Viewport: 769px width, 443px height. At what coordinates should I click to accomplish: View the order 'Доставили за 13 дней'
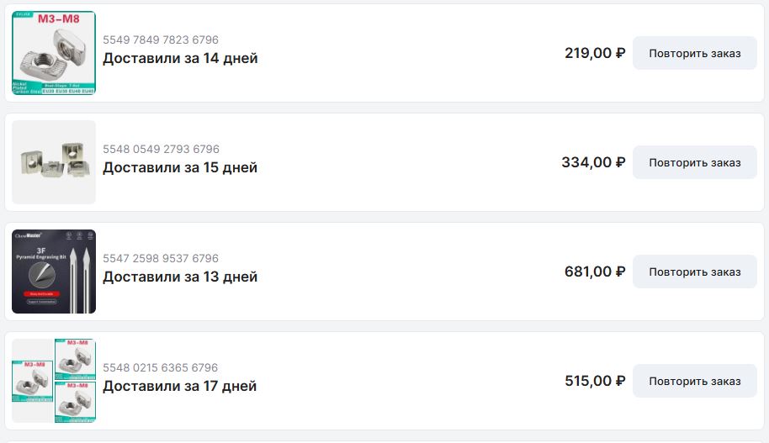pyautogui.click(x=180, y=277)
